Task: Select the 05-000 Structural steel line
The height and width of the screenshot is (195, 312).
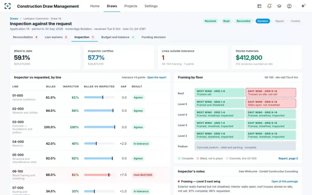Action: (90, 158)
